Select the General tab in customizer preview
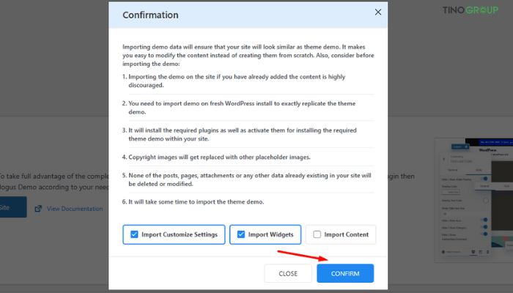513x293 pixels. click(x=453, y=170)
